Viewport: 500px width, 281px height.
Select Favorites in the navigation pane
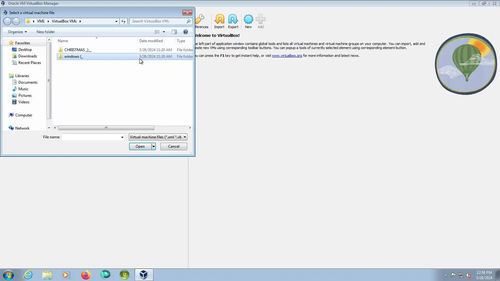click(22, 43)
